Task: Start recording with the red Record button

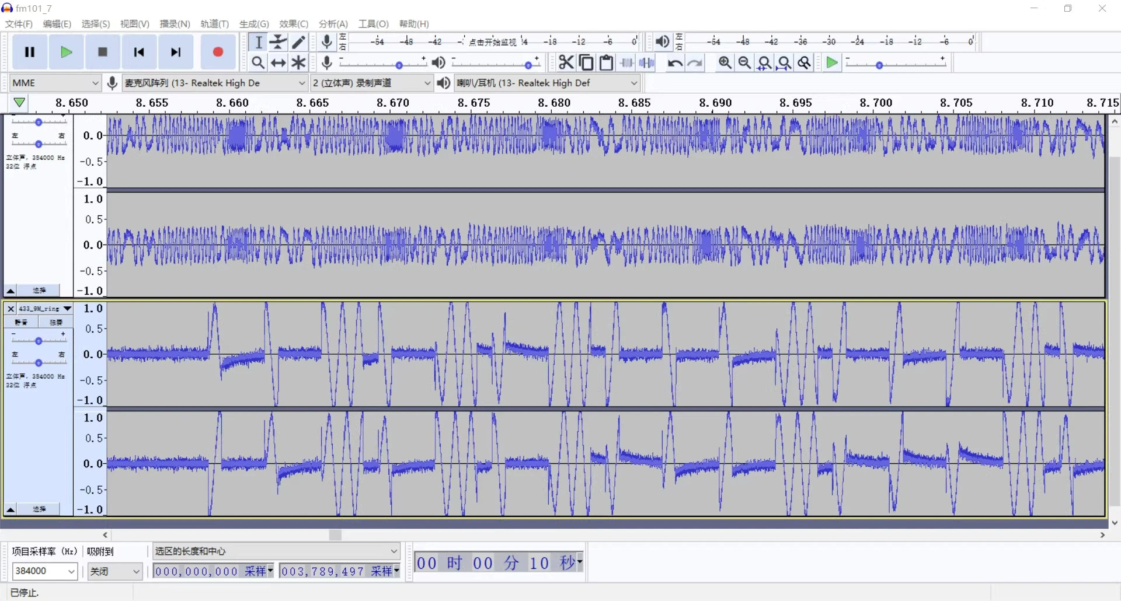Action: (x=218, y=52)
